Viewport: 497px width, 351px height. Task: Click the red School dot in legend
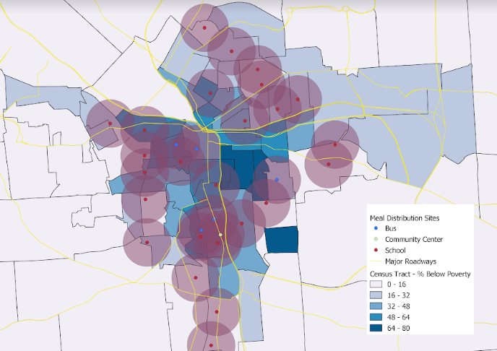point(376,251)
